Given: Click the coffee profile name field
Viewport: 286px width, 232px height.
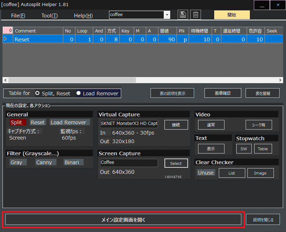Looking at the screenshot, I should pos(137,15).
